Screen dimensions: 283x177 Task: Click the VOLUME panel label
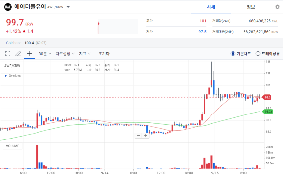click(13, 146)
